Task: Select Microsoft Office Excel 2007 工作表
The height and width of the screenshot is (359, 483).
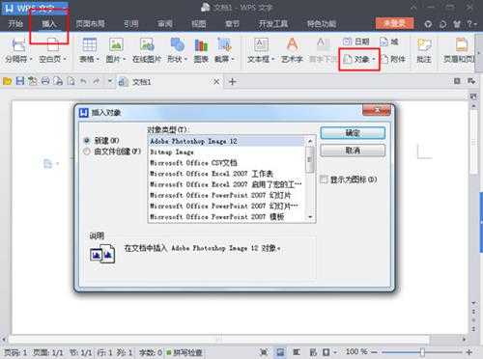Action: tap(226, 174)
